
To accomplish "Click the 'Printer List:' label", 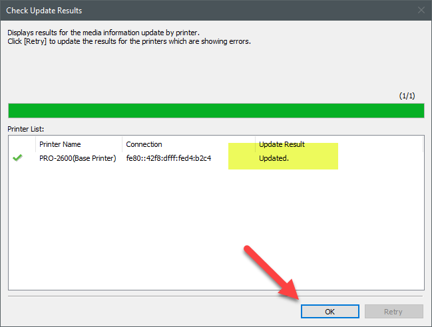I will (x=27, y=128).
